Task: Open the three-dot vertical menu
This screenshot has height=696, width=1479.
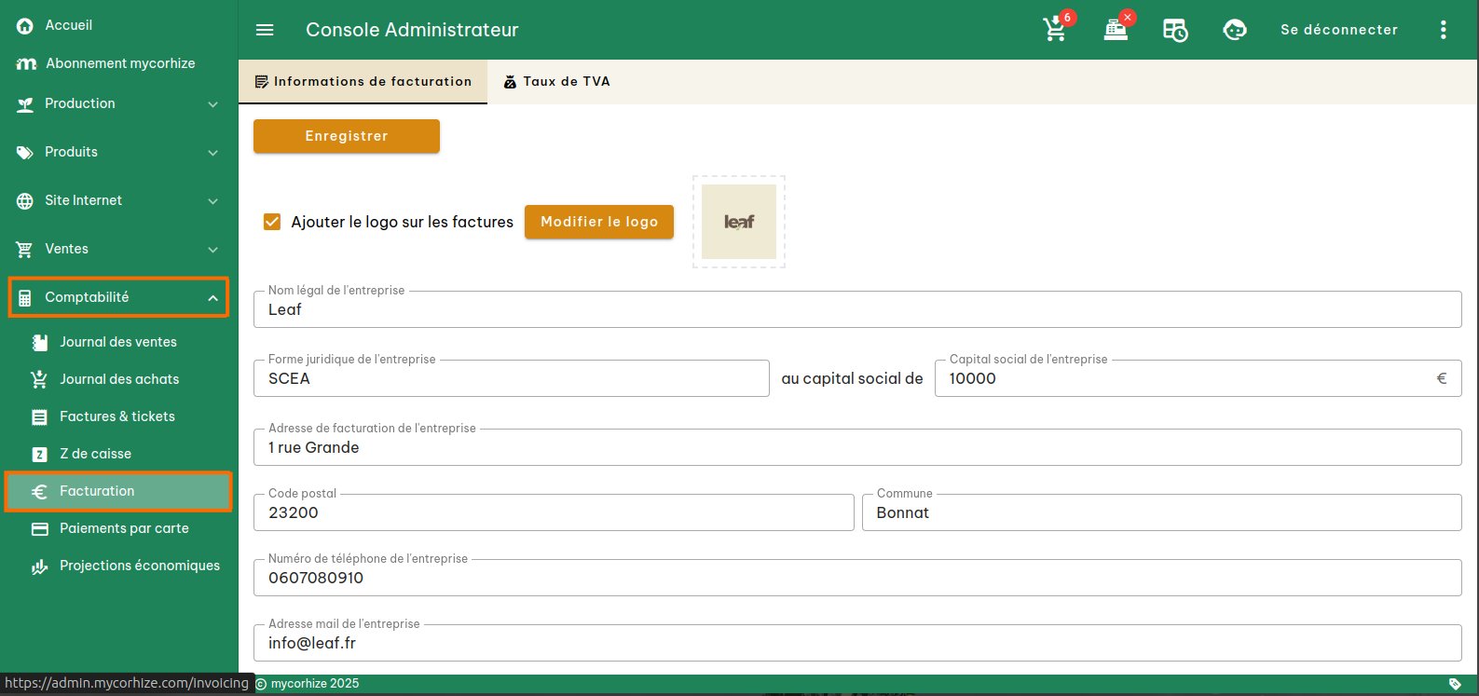Action: (1443, 30)
